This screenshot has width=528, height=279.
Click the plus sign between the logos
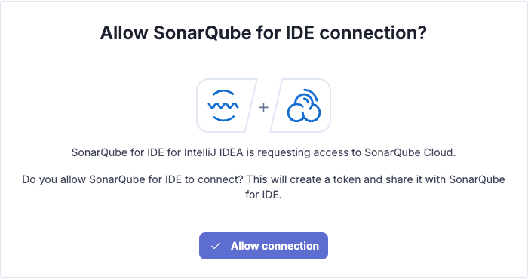[264, 107]
